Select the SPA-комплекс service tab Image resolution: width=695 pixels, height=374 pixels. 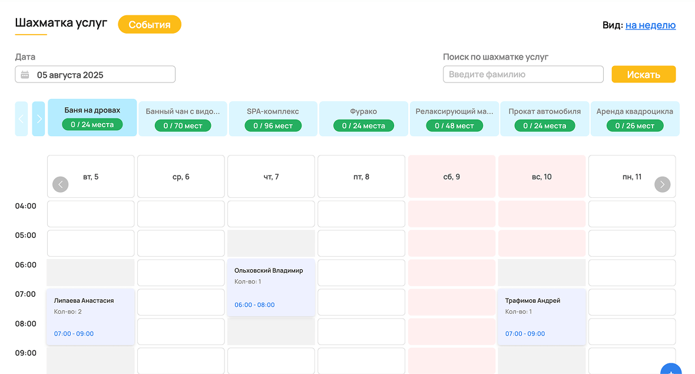pyautogui.click(x=273, y=118)
